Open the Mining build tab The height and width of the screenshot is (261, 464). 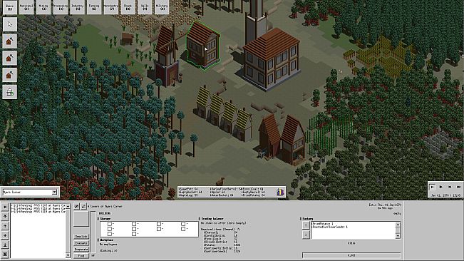[43, 7]
